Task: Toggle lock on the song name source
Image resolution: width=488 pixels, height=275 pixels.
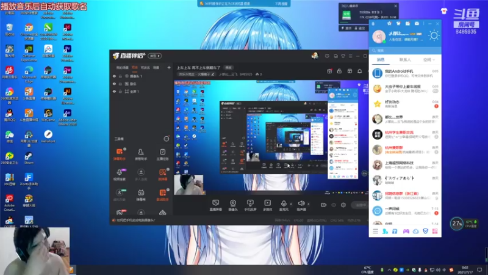Action: coord(120,84)
